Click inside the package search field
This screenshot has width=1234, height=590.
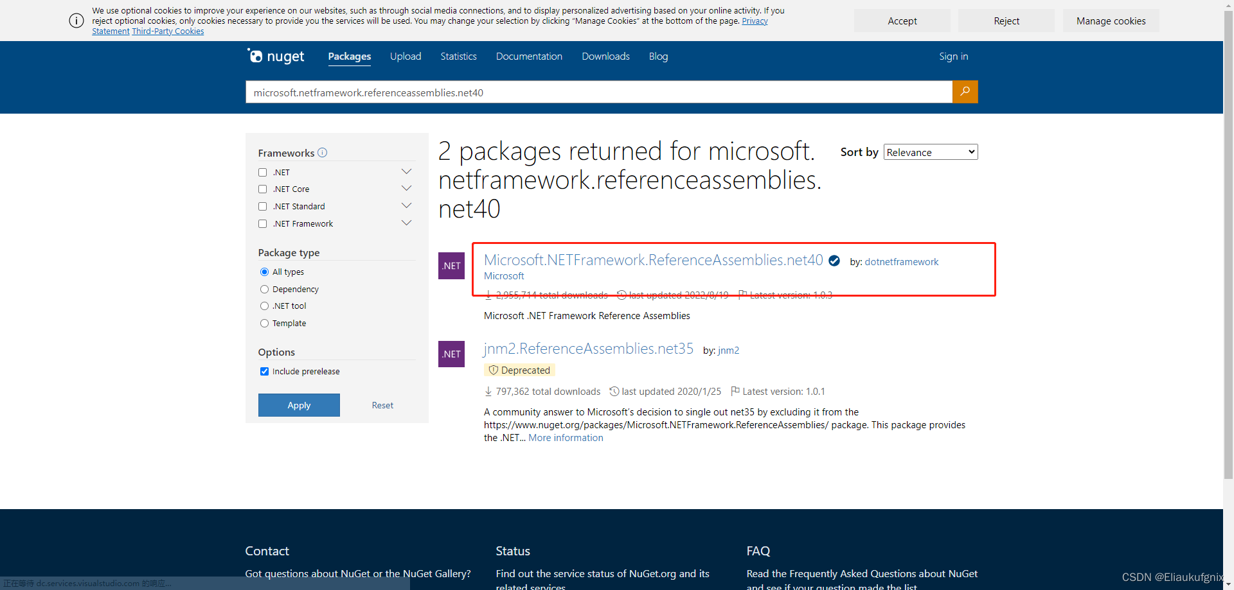coord(598,92)
